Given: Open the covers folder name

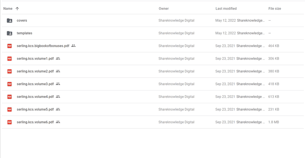Looking at the screenshot, I should pos(22,20).
